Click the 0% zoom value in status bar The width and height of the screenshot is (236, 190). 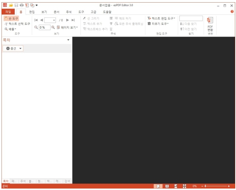(194, 186)
